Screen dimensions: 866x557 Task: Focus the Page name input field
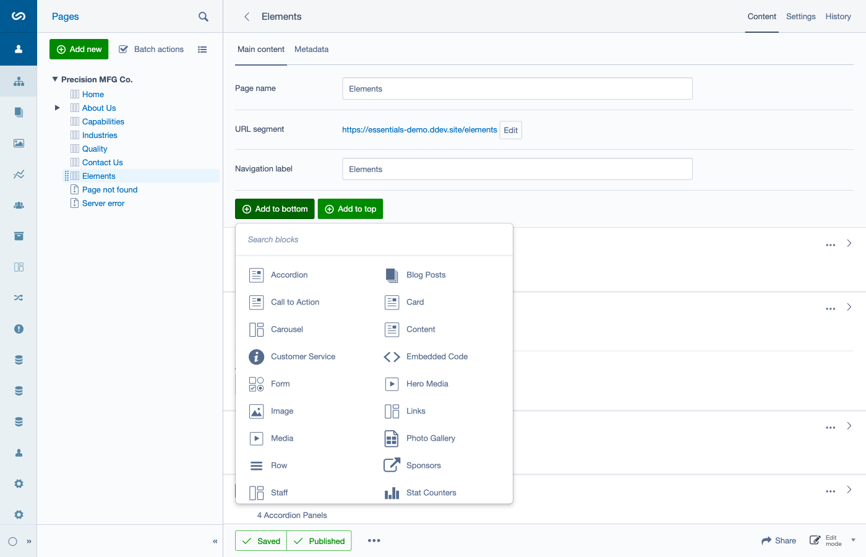click(517, 89)
